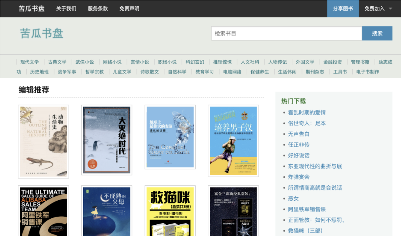The image size is (401, 236).
Task: Browse the 金融投资 category
Action: click(333, 62)
